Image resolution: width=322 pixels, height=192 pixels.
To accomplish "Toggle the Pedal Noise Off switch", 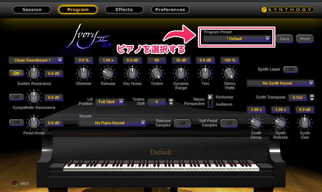I will click(x=16, y=123).
